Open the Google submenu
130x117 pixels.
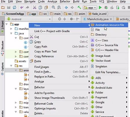(109, 102)
